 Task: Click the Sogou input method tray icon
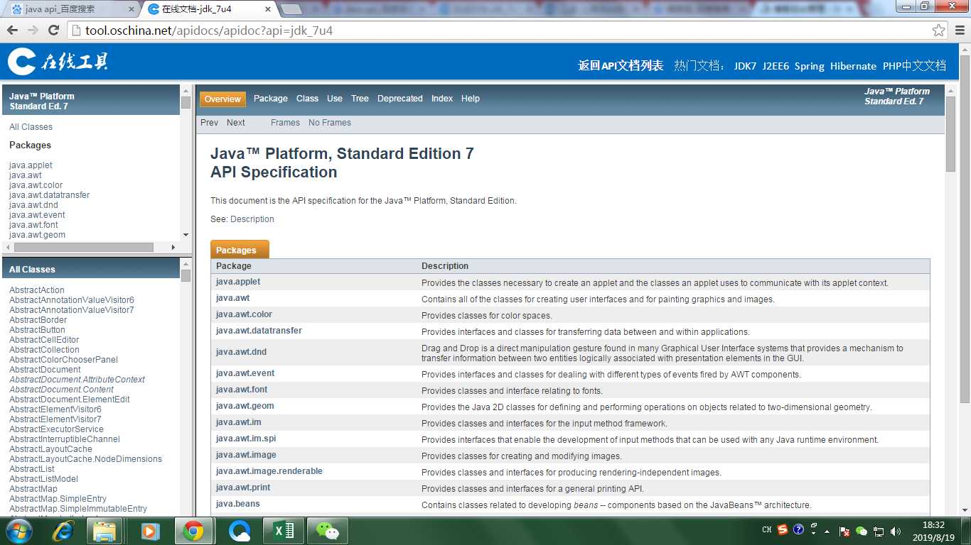(783, 529)
